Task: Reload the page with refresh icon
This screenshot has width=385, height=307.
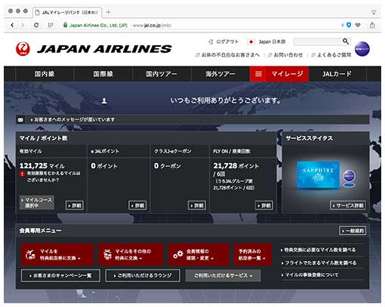Action: [36, 25]
